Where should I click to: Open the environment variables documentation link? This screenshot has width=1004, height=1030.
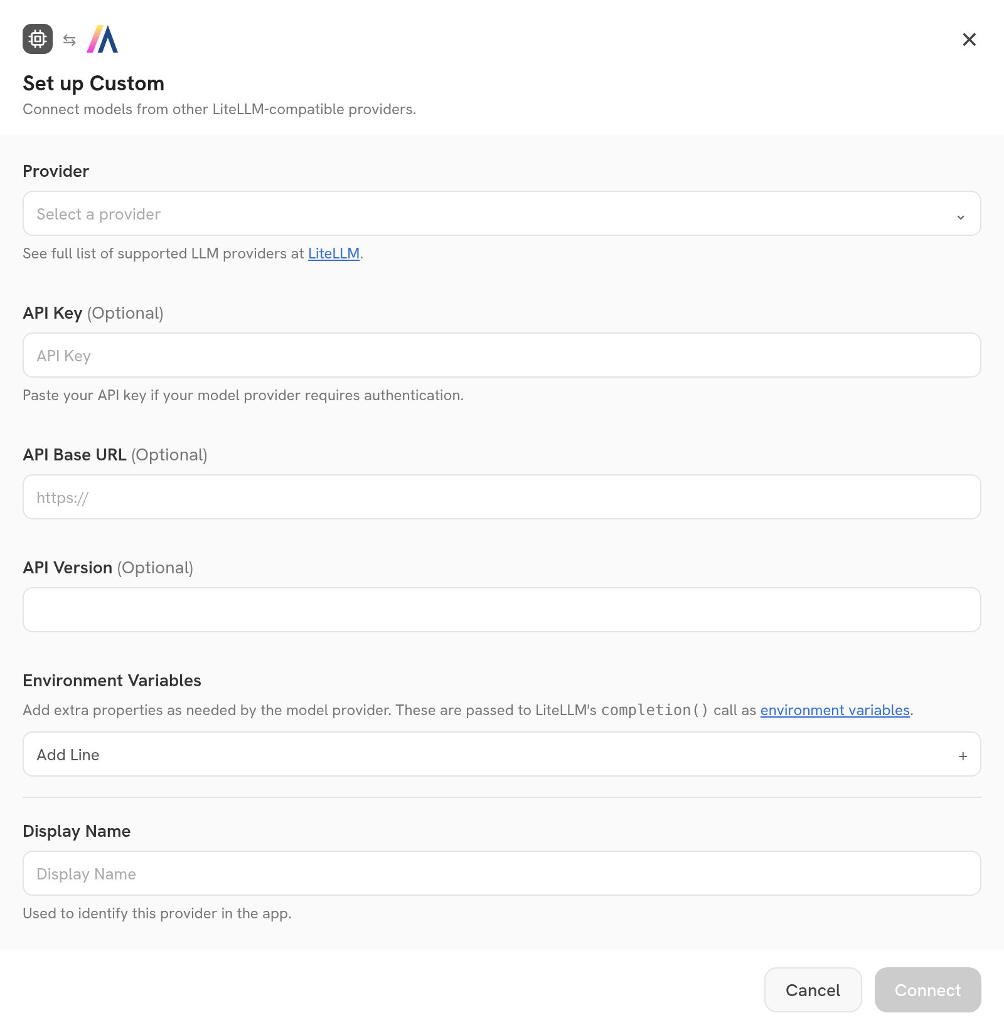pyautogui.click(x=835, y=710)
